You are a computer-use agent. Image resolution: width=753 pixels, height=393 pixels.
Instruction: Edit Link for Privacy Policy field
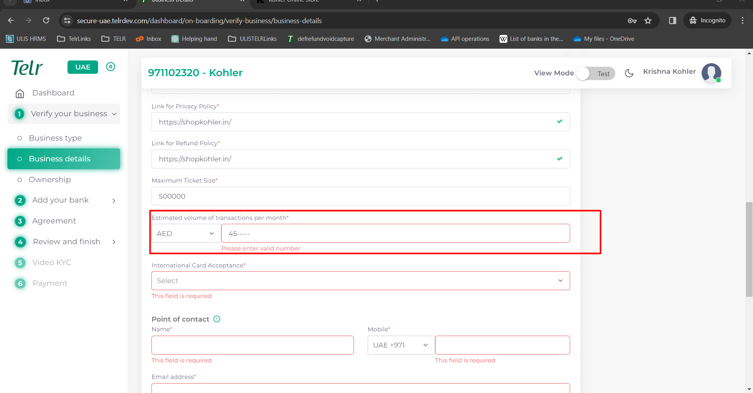[361, 122]
